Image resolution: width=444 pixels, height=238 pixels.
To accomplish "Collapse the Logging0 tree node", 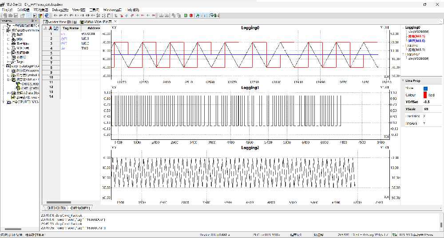I will click(403, 27).
